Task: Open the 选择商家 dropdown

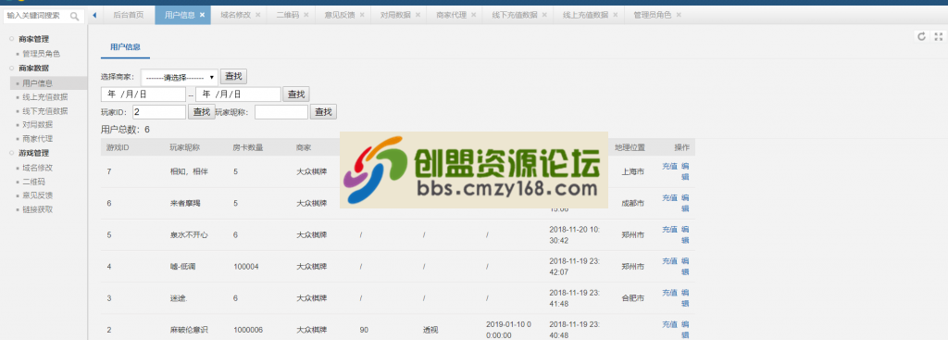Action: coord(180,78)
